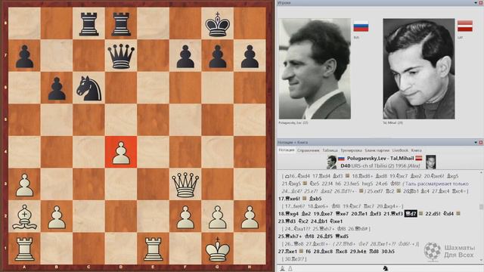Close the notation and book panel

pos(481,143)
